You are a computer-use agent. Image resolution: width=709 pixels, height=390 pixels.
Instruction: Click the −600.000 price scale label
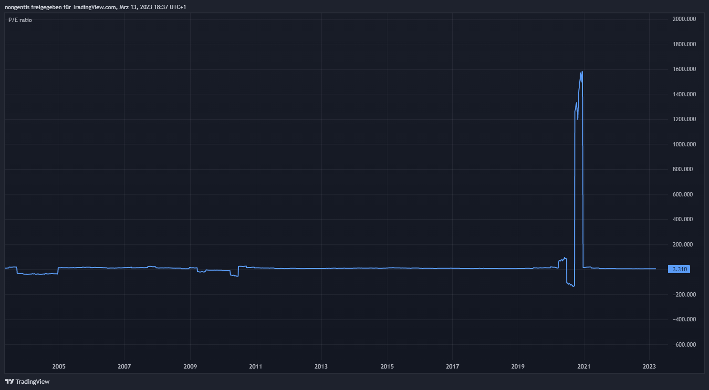pyautogui.click(x=684, y=345)
